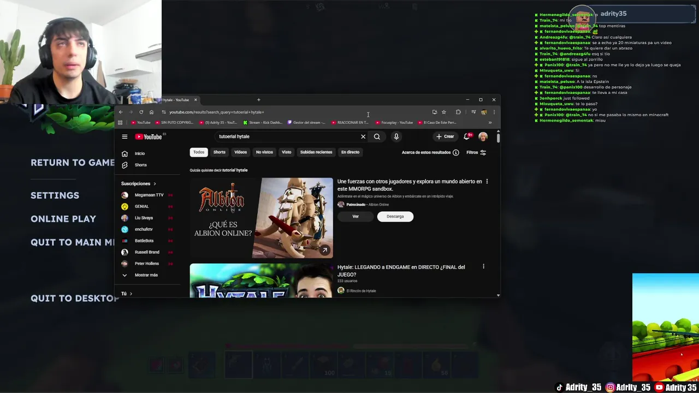Open Inicio in the YouTube sidebar
This screenshot has height=393, width=699.
pos(141,153)
